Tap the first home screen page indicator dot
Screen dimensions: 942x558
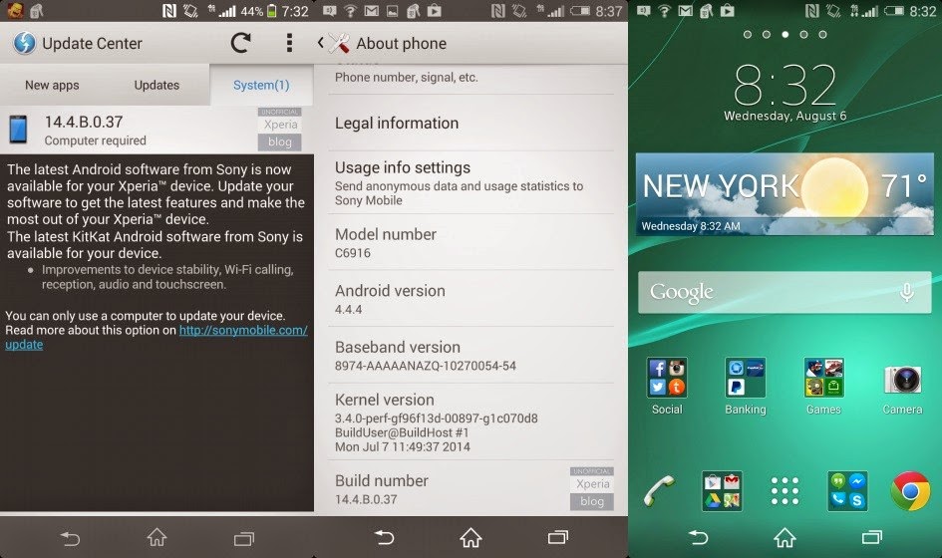pyautogui.click(x=748, y=34)
